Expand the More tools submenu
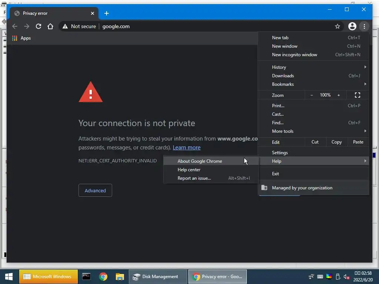The image size is (379, 284). coord(313,131)
